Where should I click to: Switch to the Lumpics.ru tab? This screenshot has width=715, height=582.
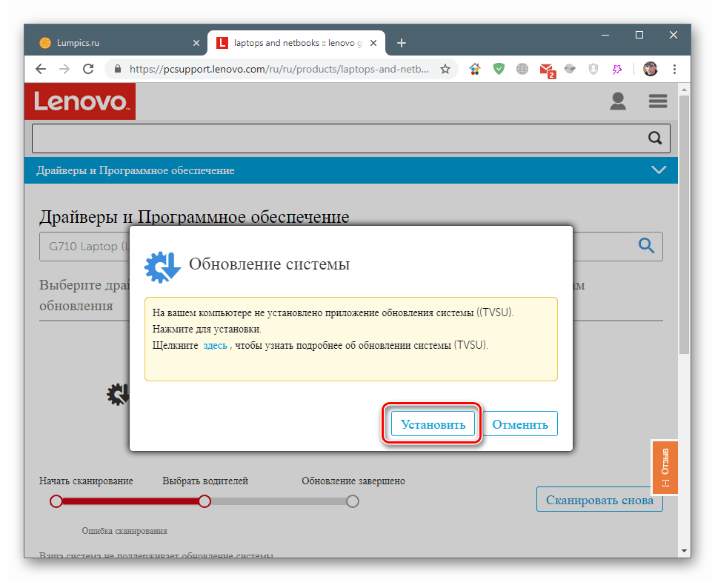click(x=119, y=43)
